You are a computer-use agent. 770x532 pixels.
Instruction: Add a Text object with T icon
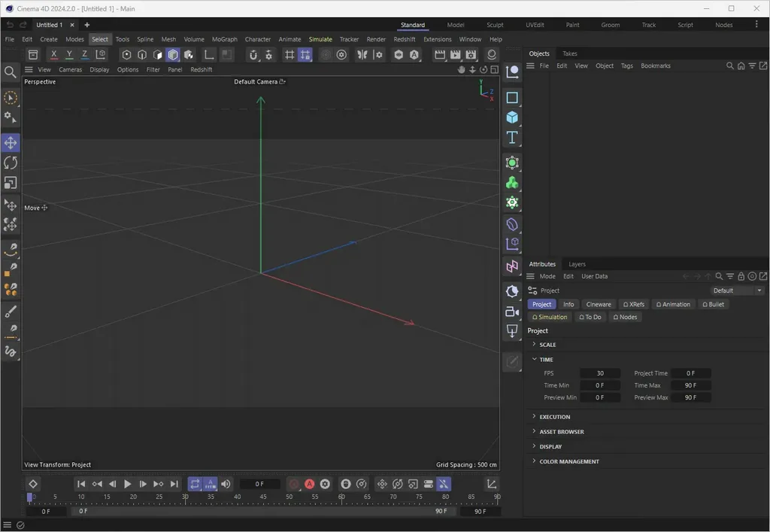512,137
